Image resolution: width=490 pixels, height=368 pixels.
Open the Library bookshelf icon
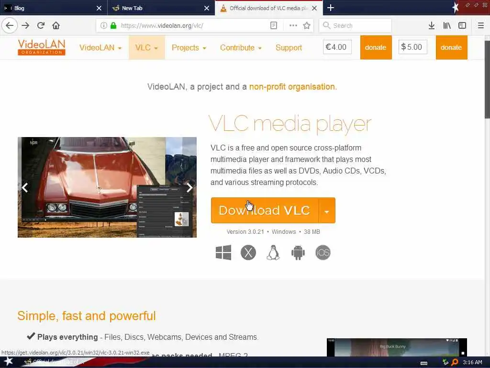(x=447, y=25)
